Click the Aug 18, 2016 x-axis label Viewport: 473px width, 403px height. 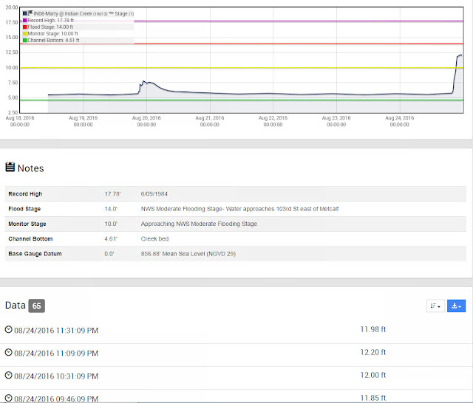coord(20,121)
